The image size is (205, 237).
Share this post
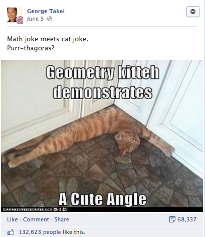(x=62, y=219)
